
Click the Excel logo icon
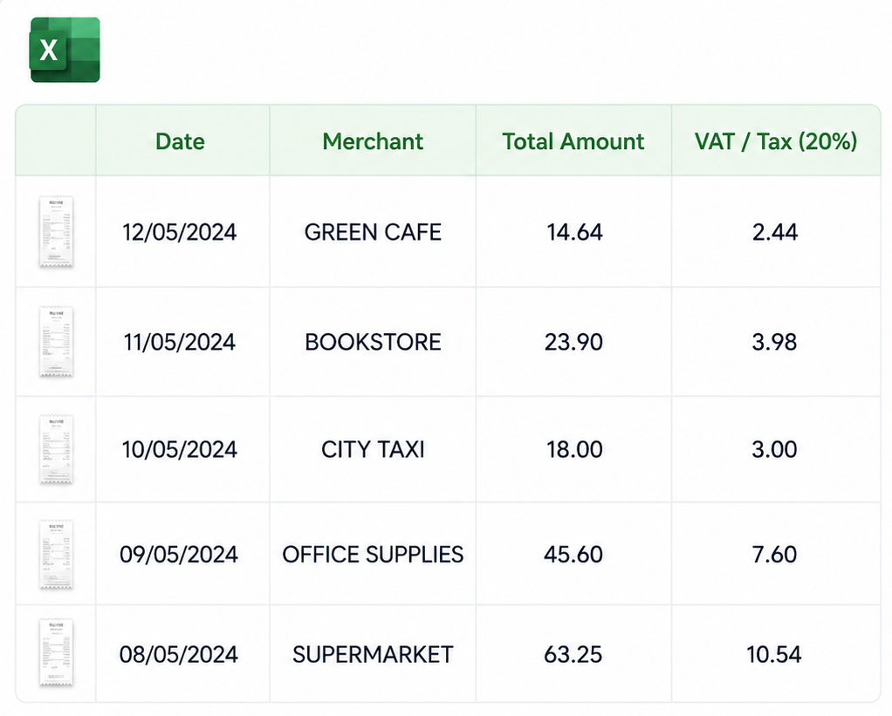click(x=65, y=50)
